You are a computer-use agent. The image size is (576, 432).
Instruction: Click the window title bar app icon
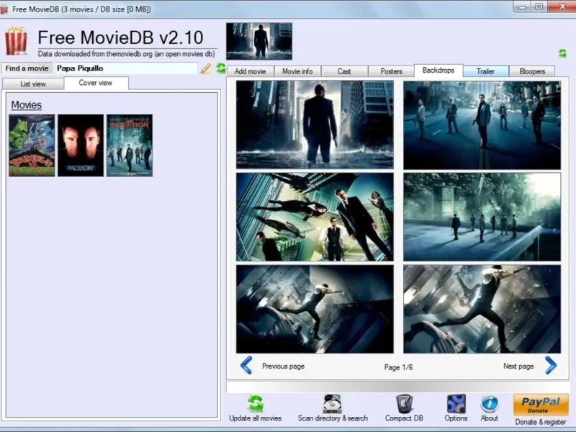[x=4, y=9]
